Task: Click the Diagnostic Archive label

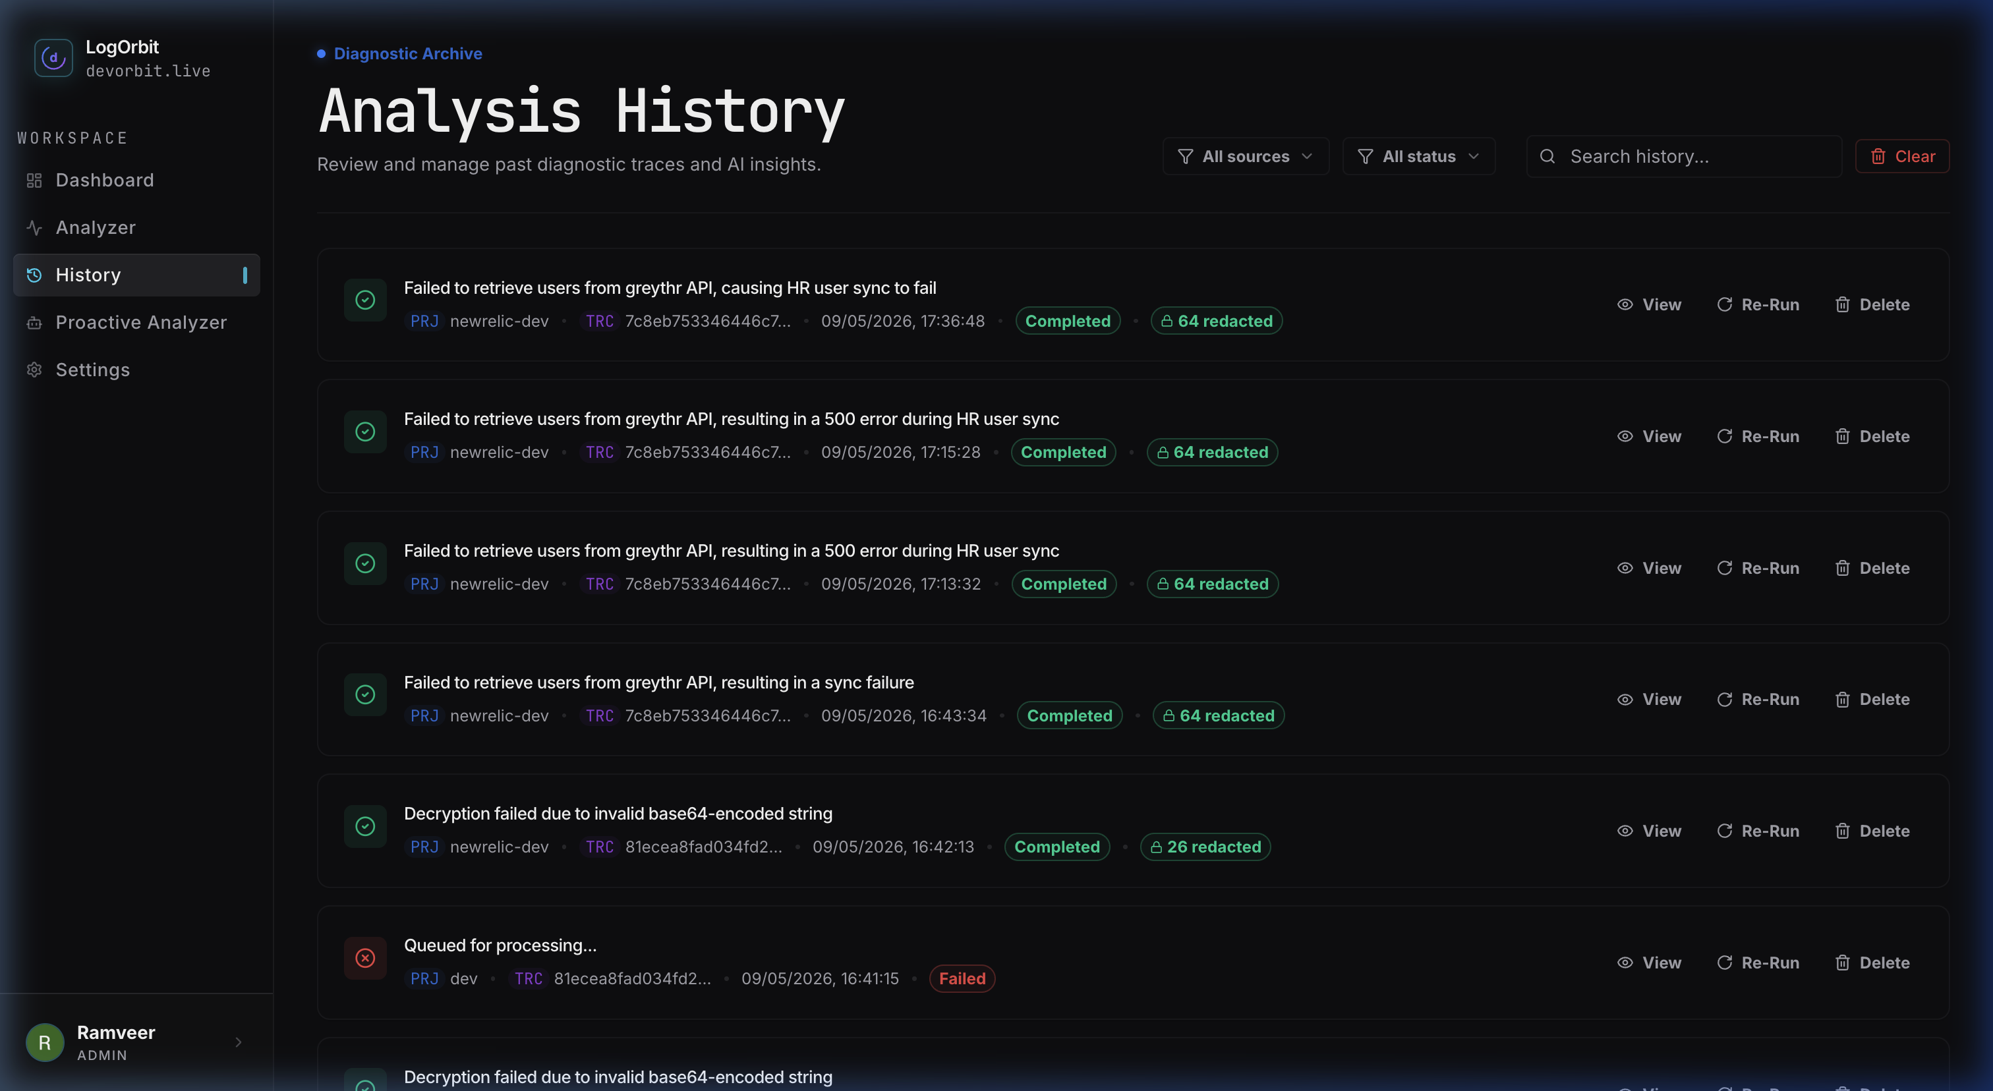Action: point(408,53)
